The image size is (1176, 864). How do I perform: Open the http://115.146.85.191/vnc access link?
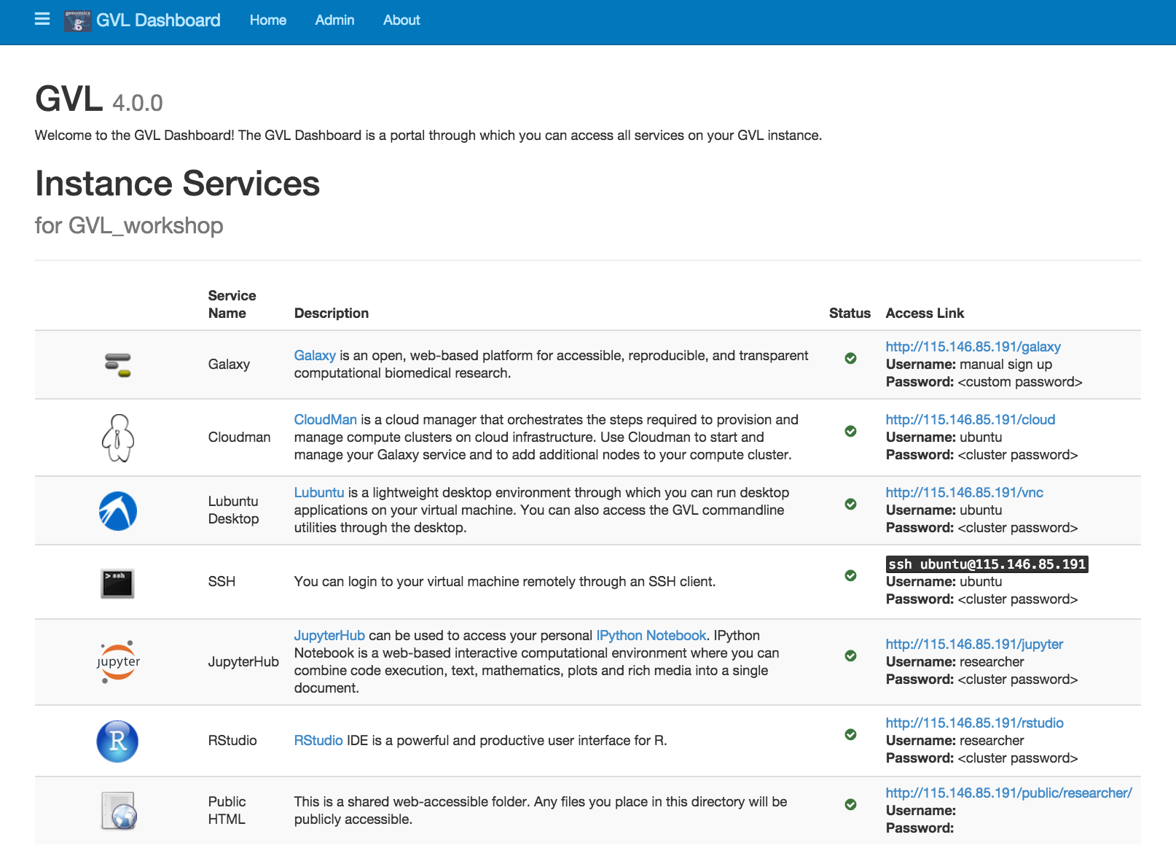pyautogui.click(x=965, y=492)
